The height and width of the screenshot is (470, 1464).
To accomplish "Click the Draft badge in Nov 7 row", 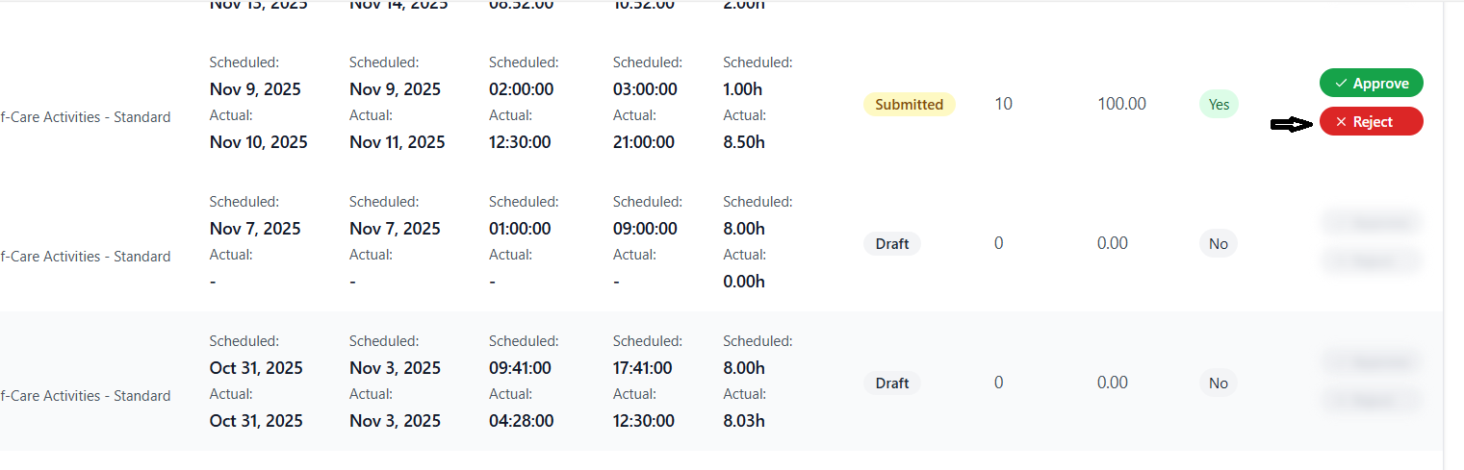I will (x=891, y=243).
